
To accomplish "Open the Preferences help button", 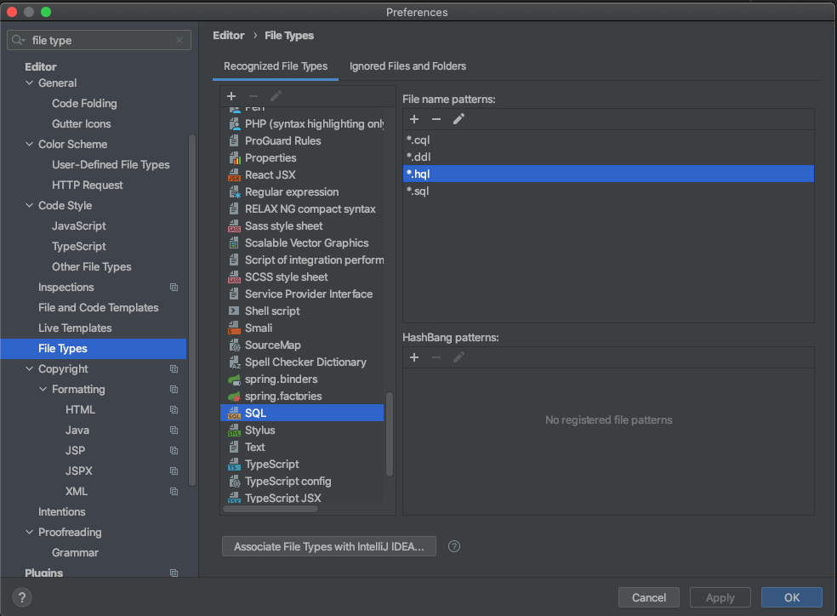I will tap(22, 597).
